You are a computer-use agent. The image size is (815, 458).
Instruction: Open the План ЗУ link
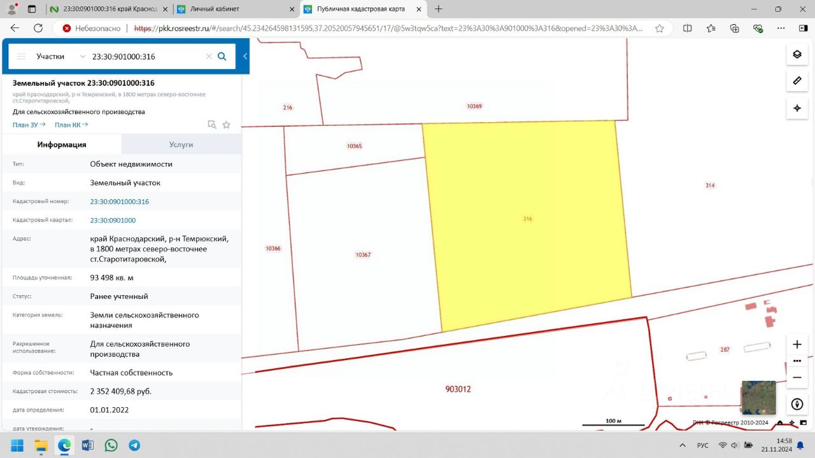pyautogui.click(x=29, y=125)
